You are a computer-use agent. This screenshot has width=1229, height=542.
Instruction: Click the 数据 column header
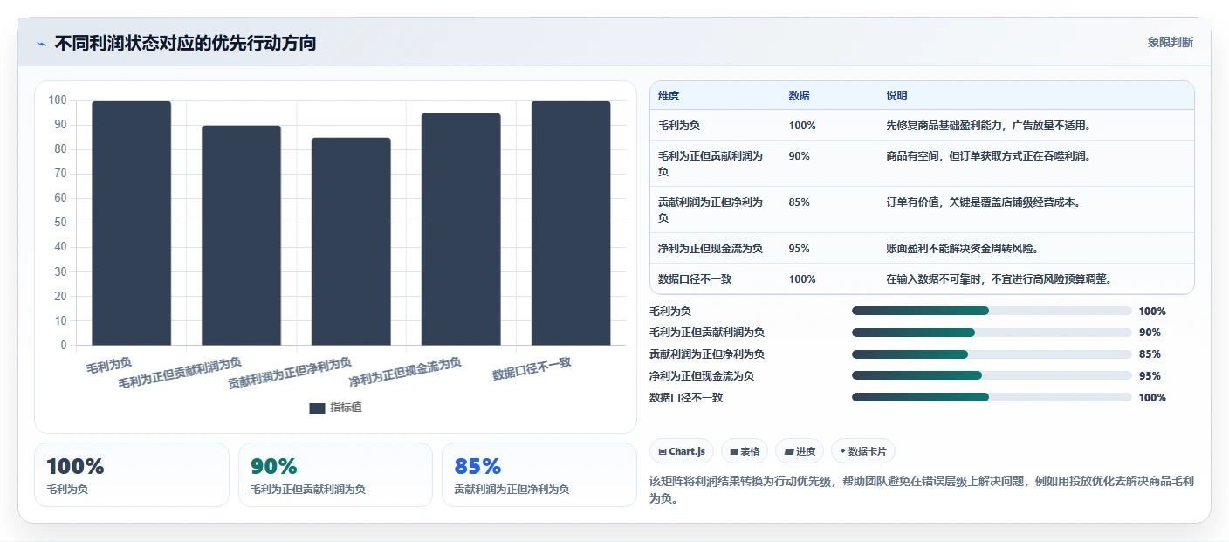coord(799,95)
